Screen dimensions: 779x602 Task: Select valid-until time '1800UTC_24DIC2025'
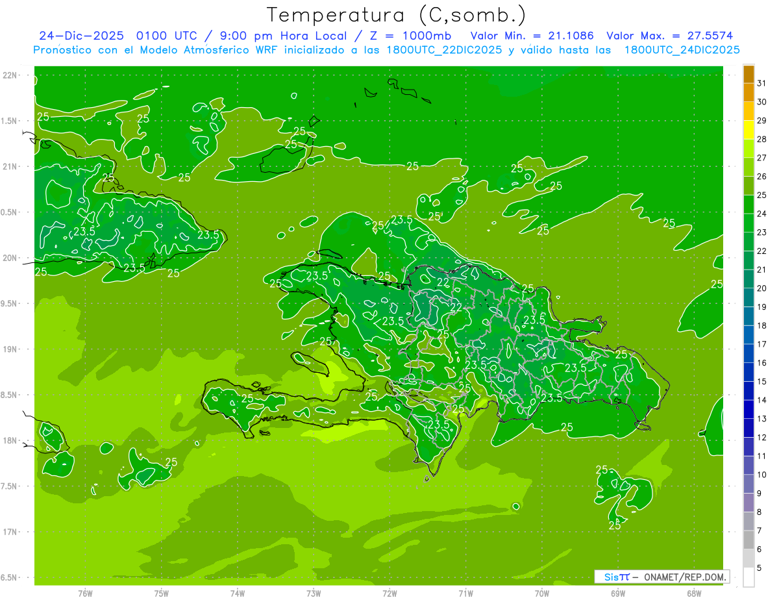(682, 50)
